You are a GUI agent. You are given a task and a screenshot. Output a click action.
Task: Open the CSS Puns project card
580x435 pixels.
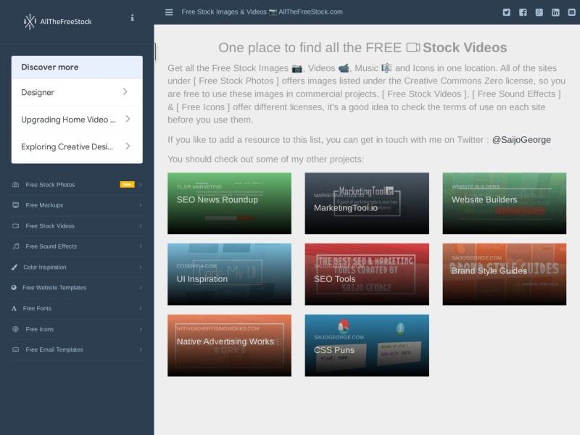click(367, 346)
